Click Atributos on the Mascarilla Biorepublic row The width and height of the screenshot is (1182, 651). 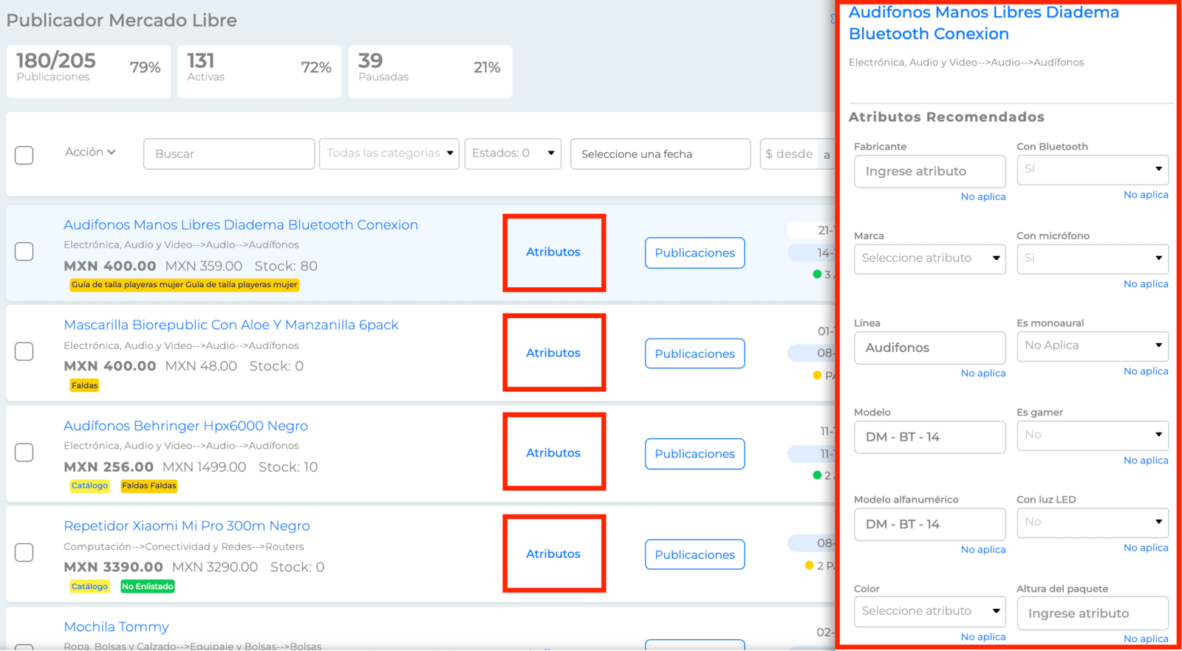(553, 353)
